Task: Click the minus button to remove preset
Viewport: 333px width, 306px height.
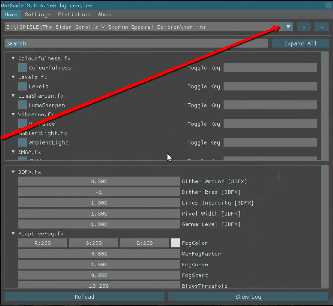Action: click(x=322, y=27)
